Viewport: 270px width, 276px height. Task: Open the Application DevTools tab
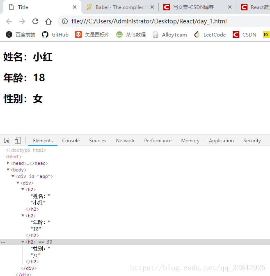222,141
